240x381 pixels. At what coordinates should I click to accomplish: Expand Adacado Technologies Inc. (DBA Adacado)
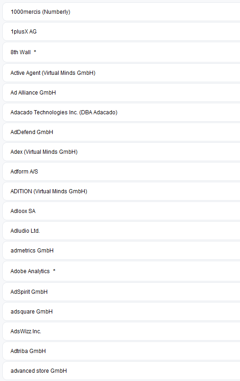(x=121, y=112)
